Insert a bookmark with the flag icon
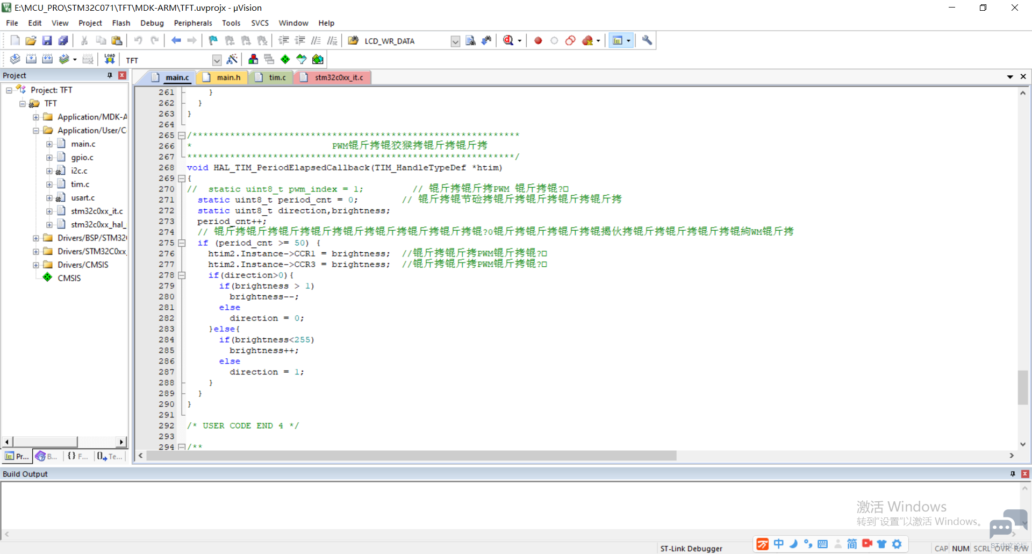Viewport: 1032px width, 554px height. click(213, 40)
